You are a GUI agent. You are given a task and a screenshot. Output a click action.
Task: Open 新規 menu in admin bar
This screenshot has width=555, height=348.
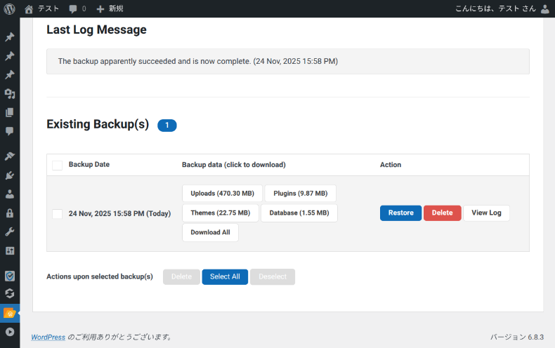click(116, 8)
